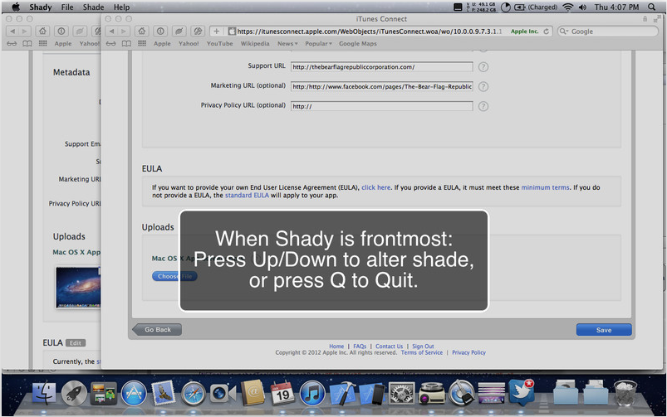
Task: Open Finder from the Dock
Action: 44,392
